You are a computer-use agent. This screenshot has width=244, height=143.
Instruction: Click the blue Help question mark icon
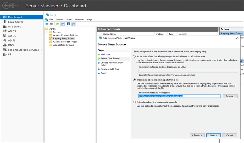(68, 24)
